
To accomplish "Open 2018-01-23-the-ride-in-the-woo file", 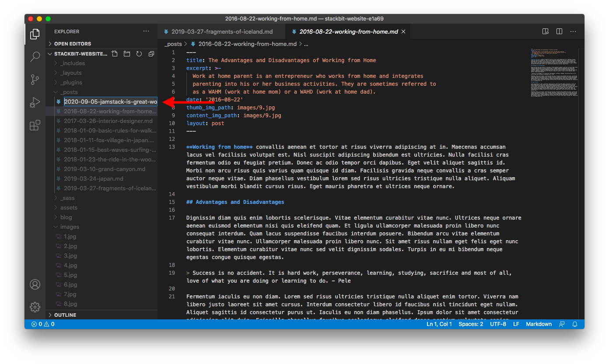I will pyautogui.click(x=101, y=159).
